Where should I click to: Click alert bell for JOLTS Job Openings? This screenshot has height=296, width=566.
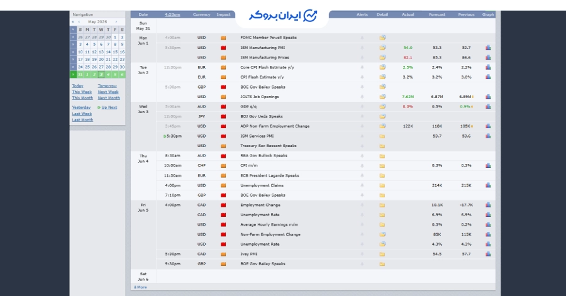tap(362, 97)
